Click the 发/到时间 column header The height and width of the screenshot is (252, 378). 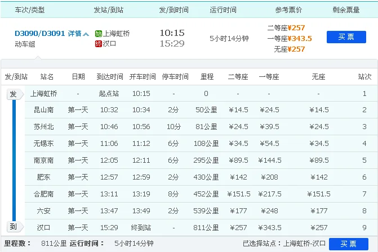(174, 10)
